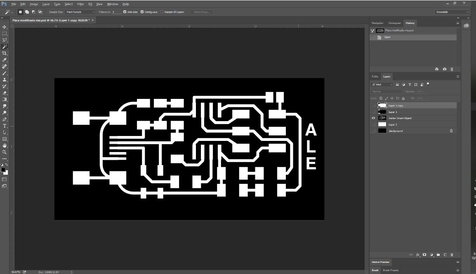476x274 pixels.
Task: Select the History Brush tool
Action: (x=4, y=87)
